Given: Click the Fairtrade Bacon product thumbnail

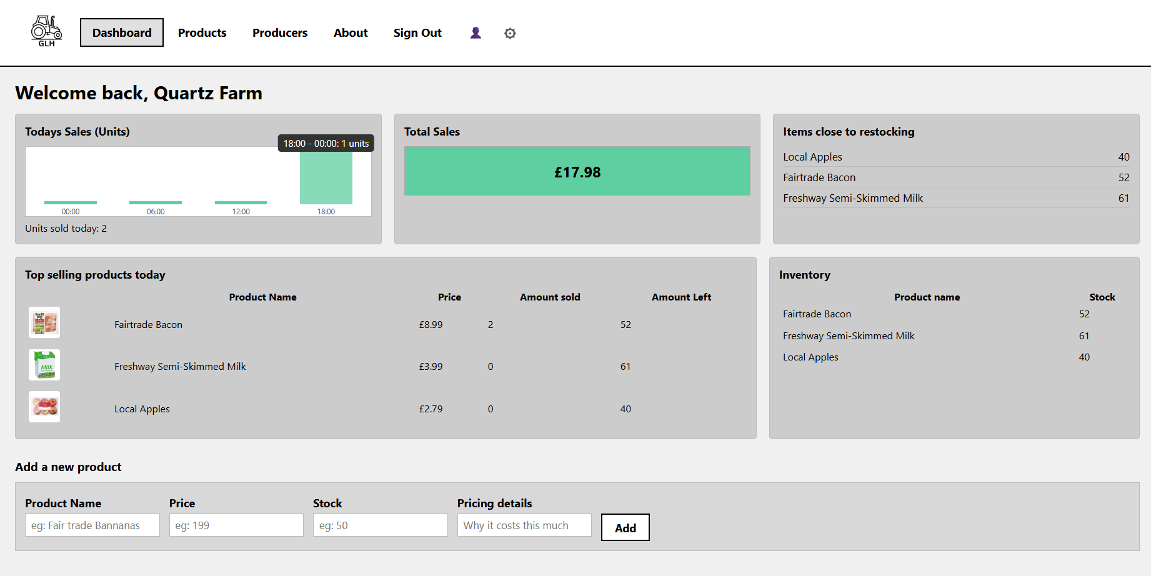Looking at the screenshot, I should pyautogui.click(x=44, y=322).
